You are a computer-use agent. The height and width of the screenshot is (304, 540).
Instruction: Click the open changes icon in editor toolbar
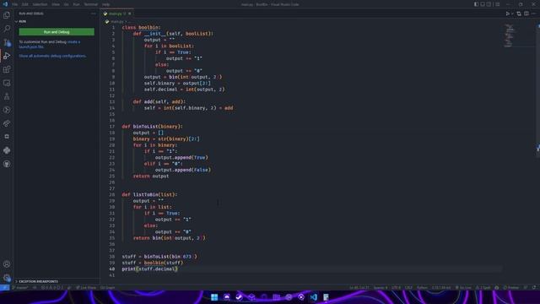tap(519, 14)
